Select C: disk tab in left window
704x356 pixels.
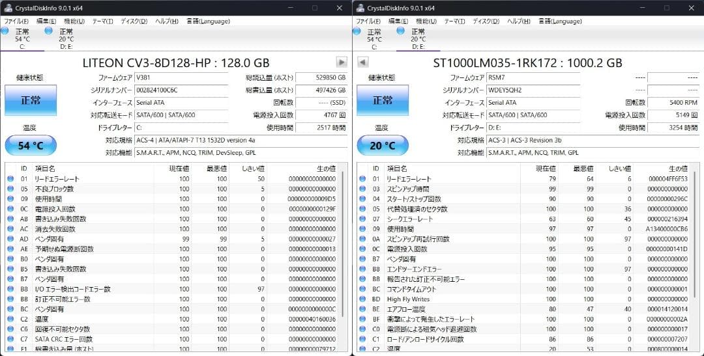(22, 39)
